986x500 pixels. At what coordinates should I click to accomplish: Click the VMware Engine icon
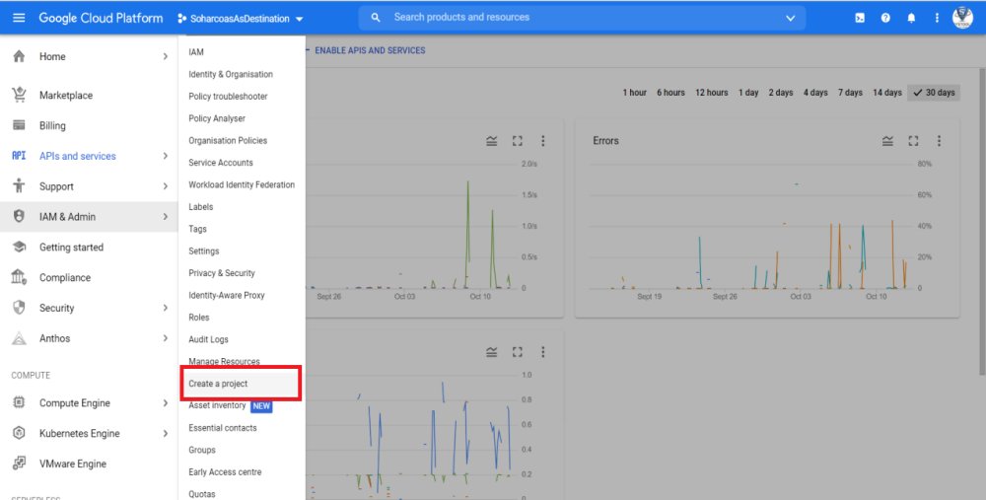tap(19, 464)
